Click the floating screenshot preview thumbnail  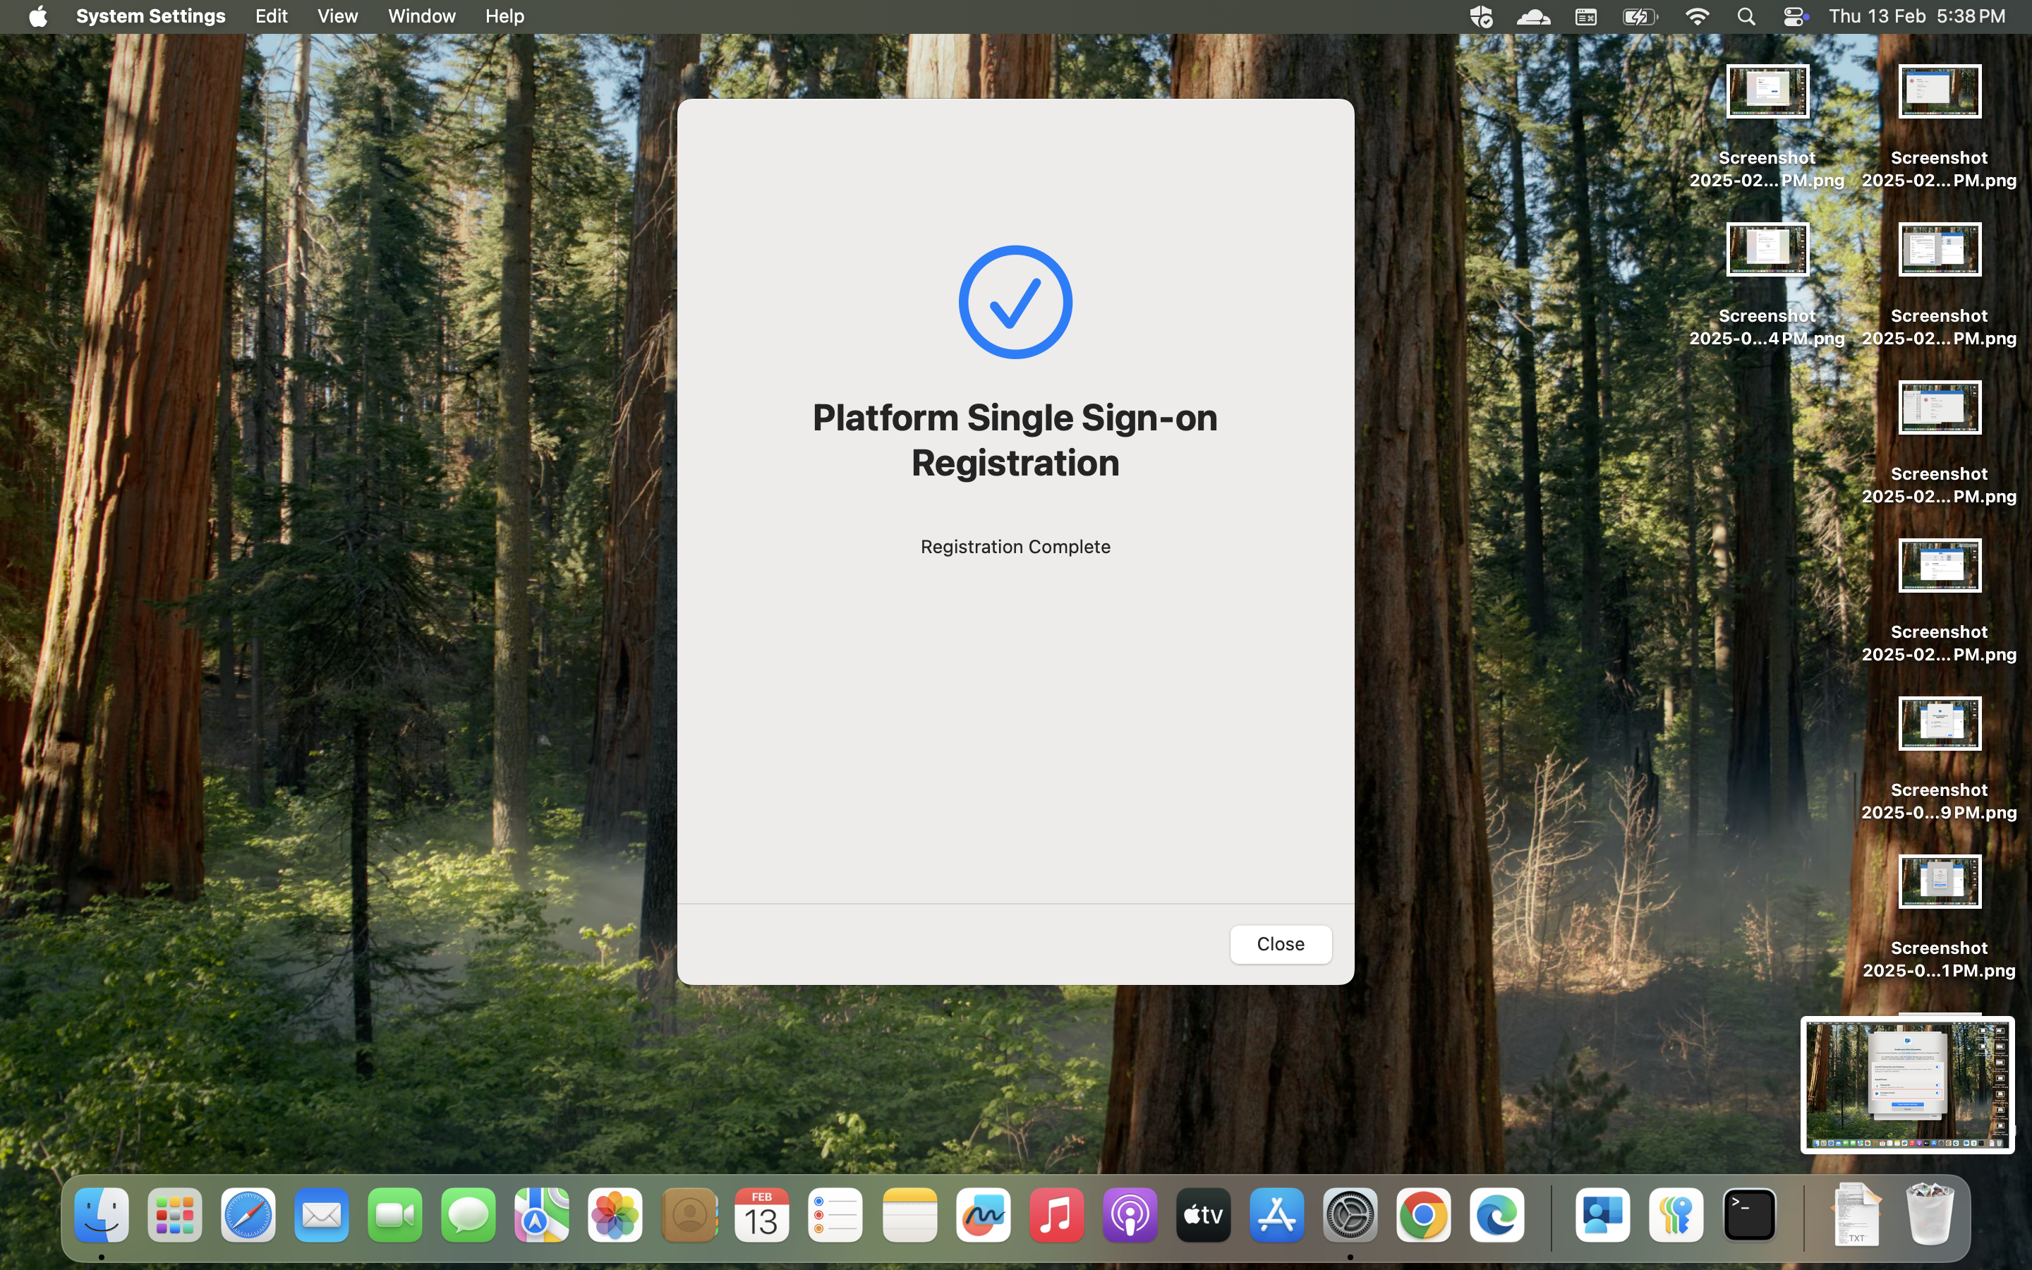(x=1907, y=1084)
